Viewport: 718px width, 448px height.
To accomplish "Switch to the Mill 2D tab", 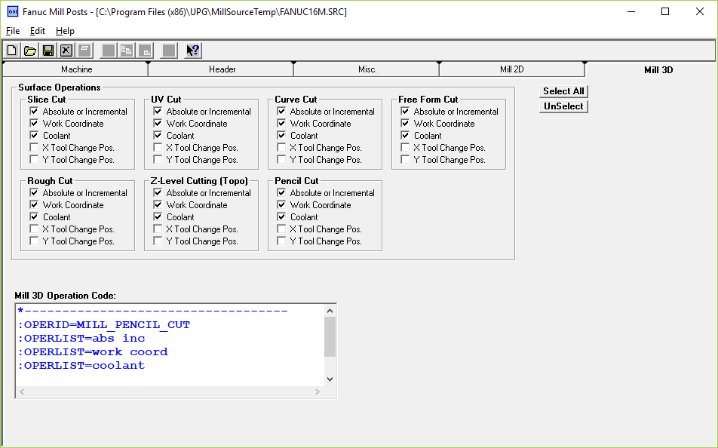I will tap(512, 69).
